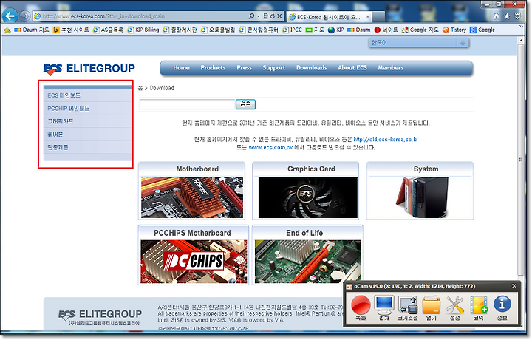Image resolution: width=532 pixels, height=340 pixels.
Task: Open the Products menu item
Action: tap(213, 67)
